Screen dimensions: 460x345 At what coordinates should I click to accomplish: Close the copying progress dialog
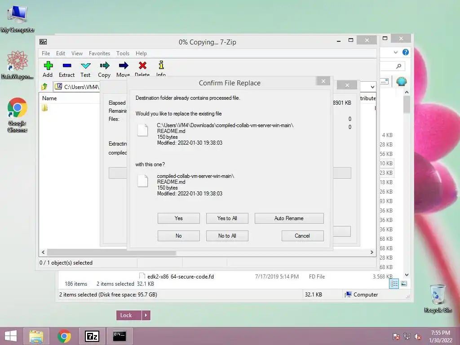point(347,85)
